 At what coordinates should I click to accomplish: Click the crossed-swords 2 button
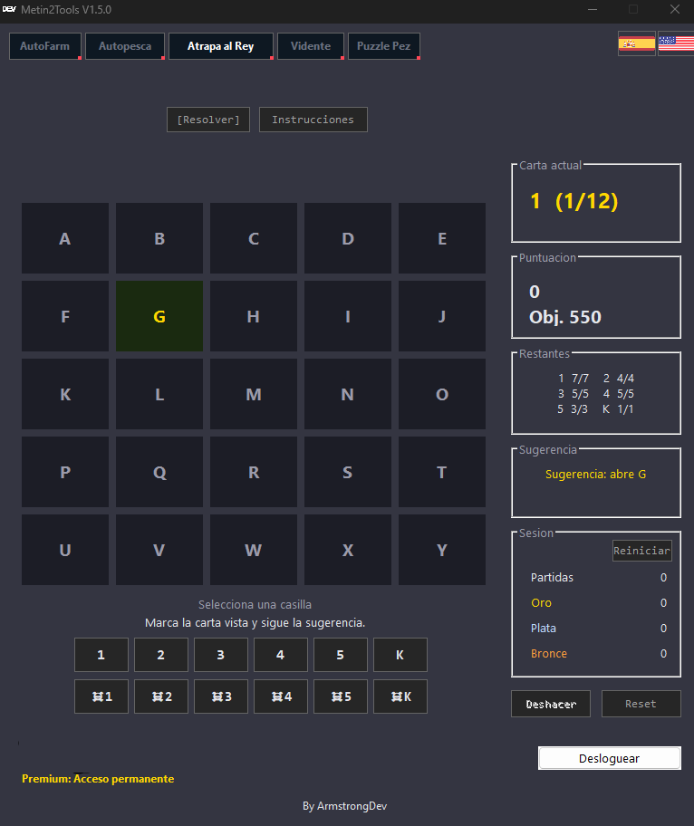(161, 696)
